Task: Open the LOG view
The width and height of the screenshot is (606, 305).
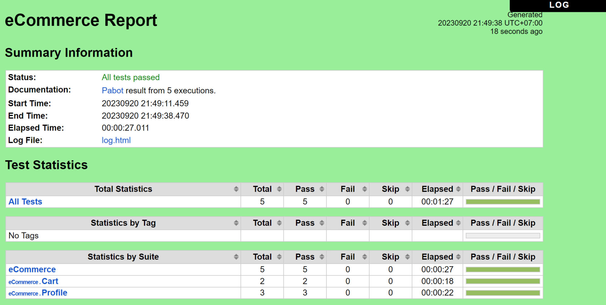Action: 559,5
